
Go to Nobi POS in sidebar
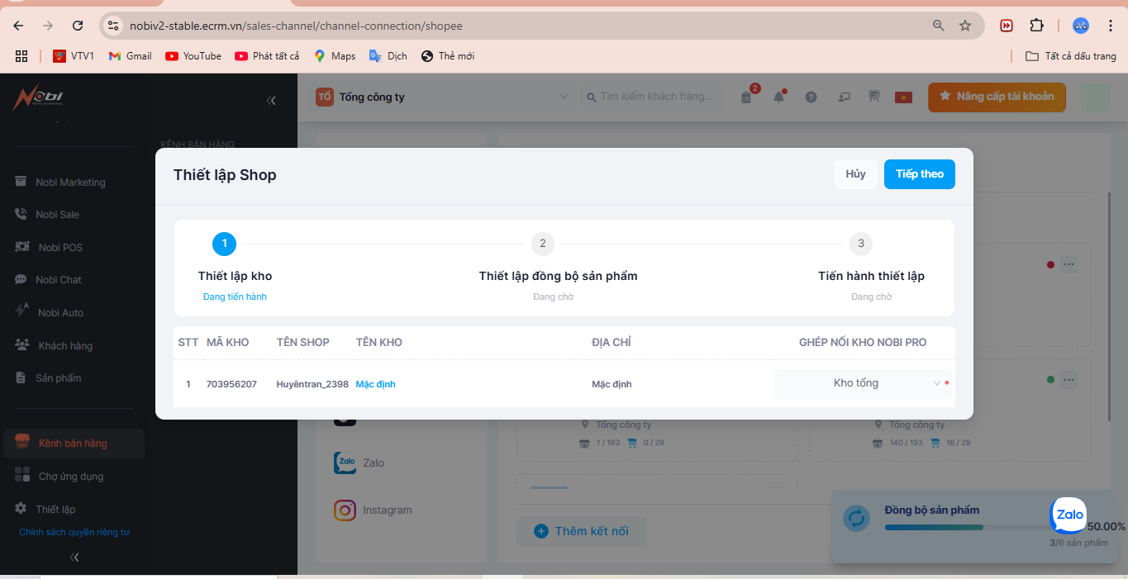point(59,248)
